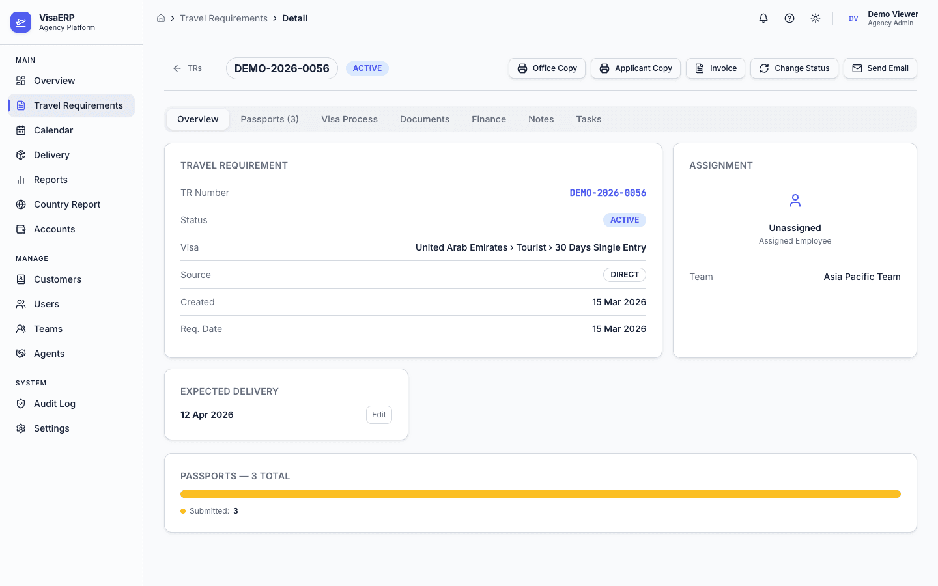Open the Finance tab

point(489,119)
